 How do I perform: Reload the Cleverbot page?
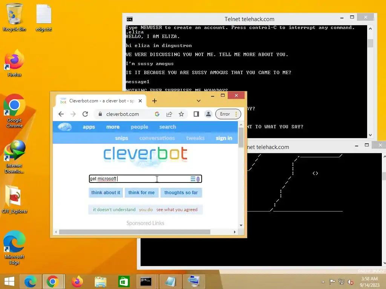(x=85, y=114)
